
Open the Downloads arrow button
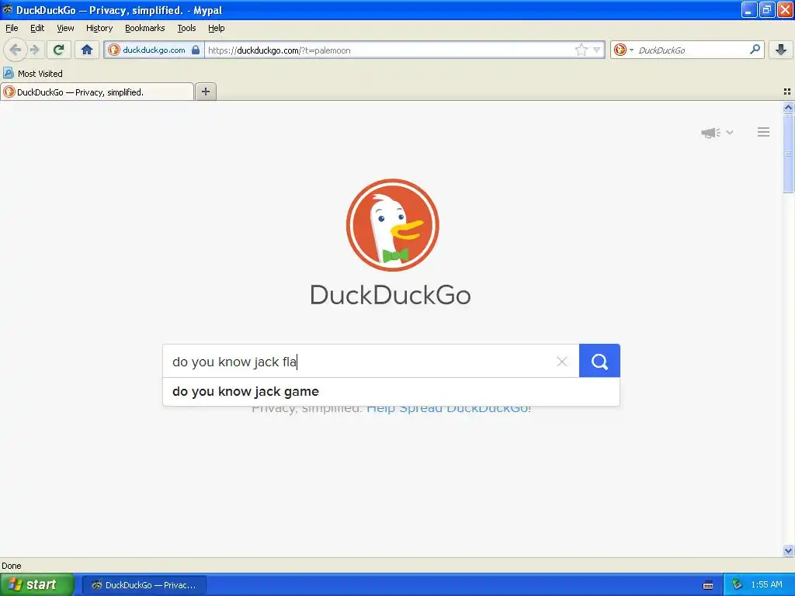tap(781, 50)
